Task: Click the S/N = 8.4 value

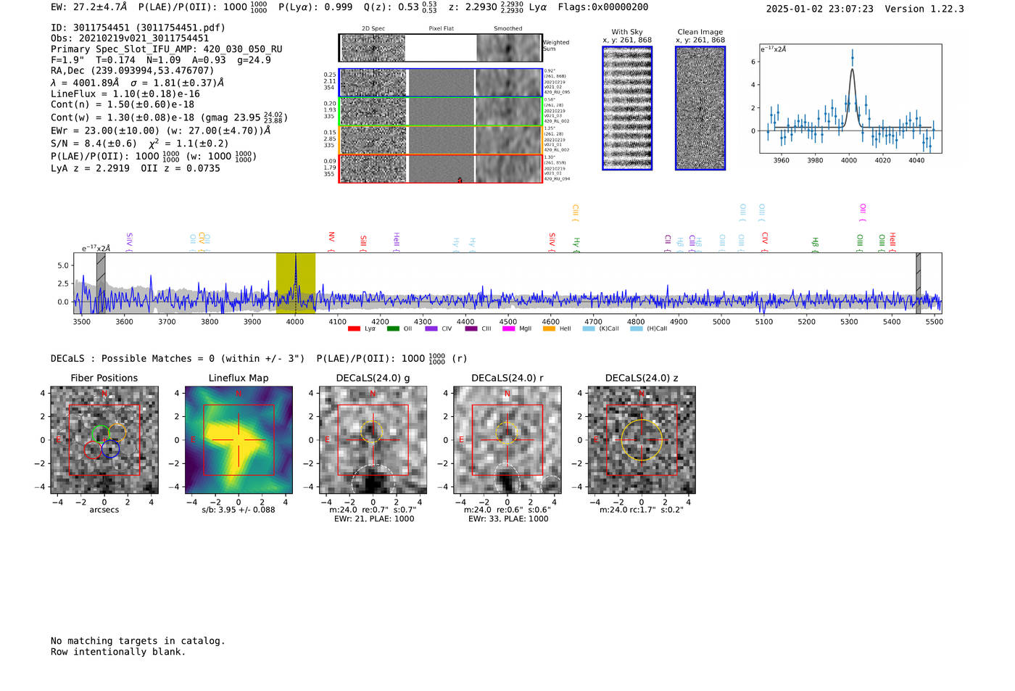Action: (x=94, y=144)
